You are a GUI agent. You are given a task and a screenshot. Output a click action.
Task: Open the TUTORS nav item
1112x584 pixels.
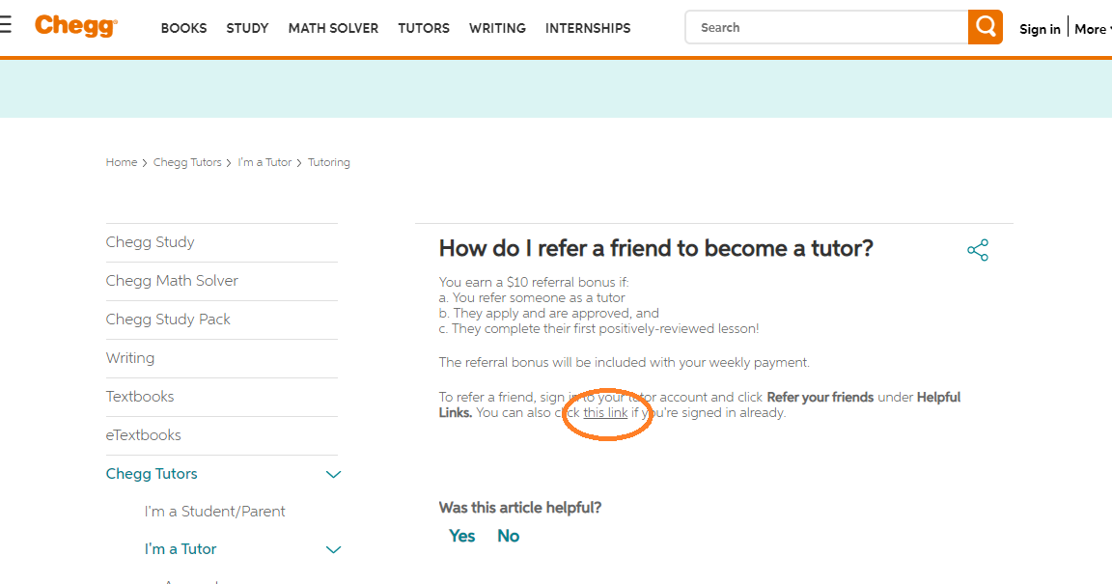point(424,28)
